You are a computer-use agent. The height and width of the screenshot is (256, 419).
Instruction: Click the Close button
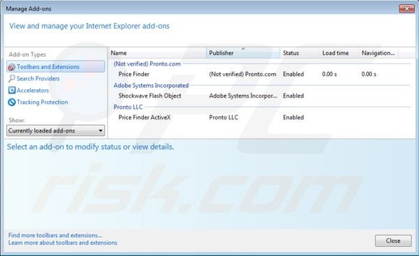point(393,241)
